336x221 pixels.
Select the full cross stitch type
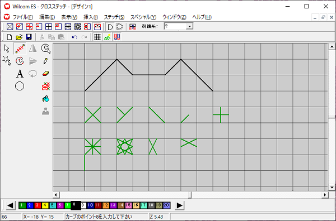[10, 26]
